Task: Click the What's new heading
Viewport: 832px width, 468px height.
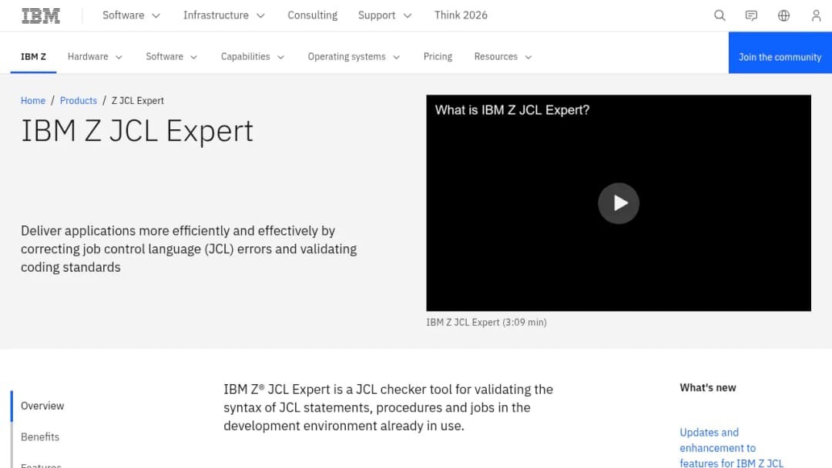Action: [x=708, y=387]
